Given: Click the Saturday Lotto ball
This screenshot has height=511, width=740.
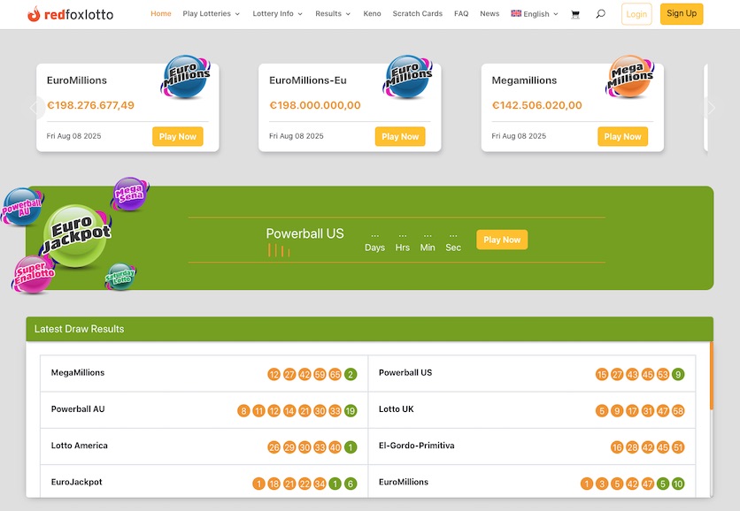Looking at the screenshot, I should [120, 277].
